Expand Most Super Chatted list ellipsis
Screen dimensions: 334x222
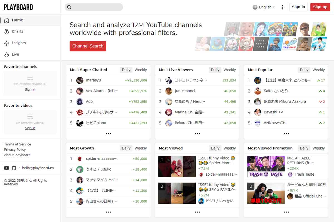coord(109,134)
